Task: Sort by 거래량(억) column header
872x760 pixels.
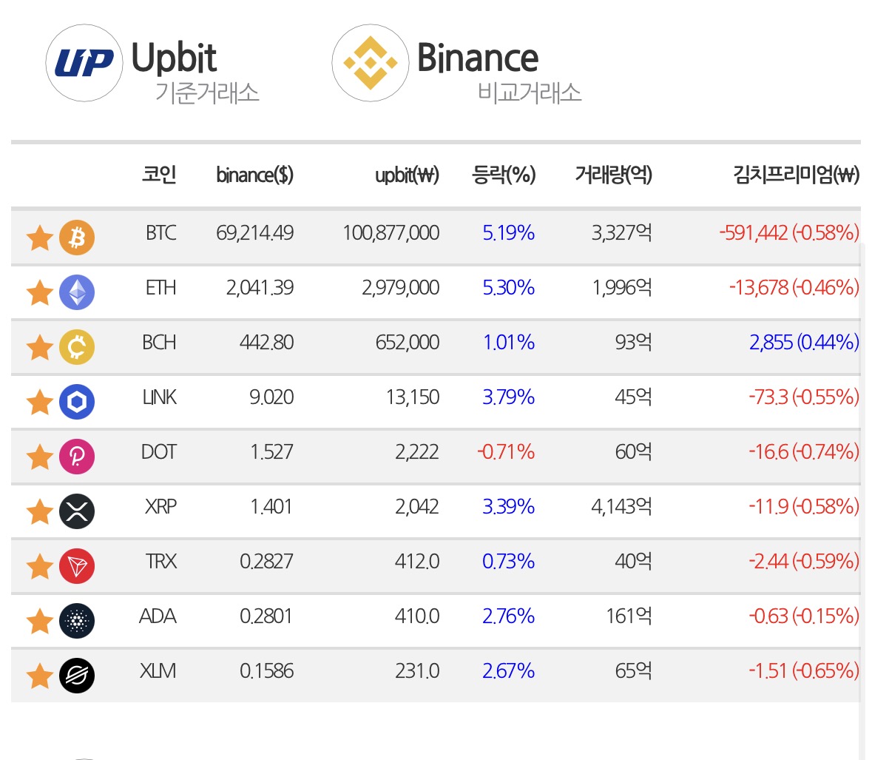Action: pos(613,175)
